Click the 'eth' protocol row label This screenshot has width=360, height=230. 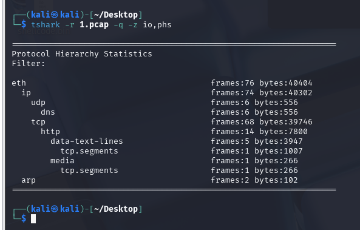[19, 83]
